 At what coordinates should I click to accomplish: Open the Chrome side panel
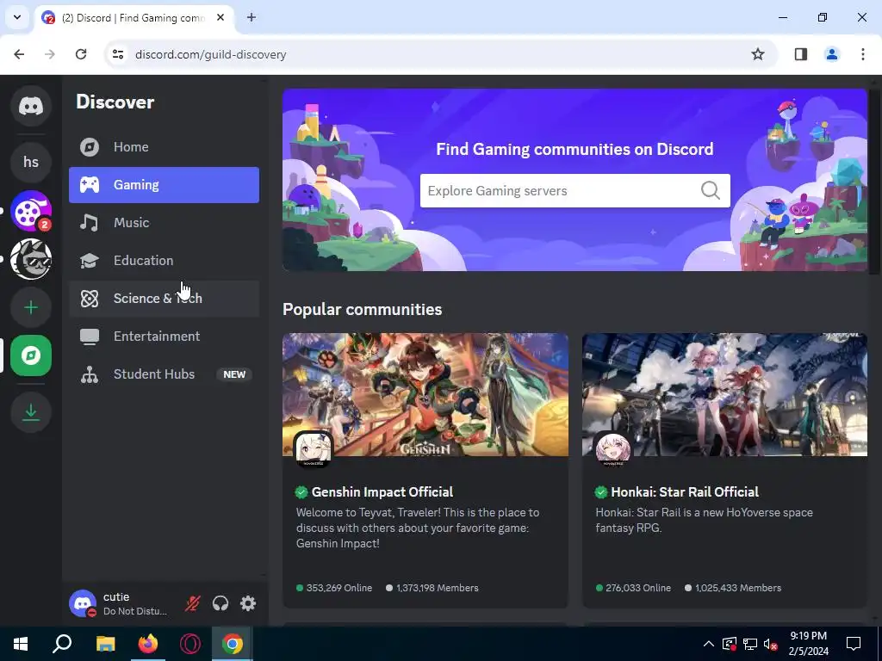[x=801, y=54]
